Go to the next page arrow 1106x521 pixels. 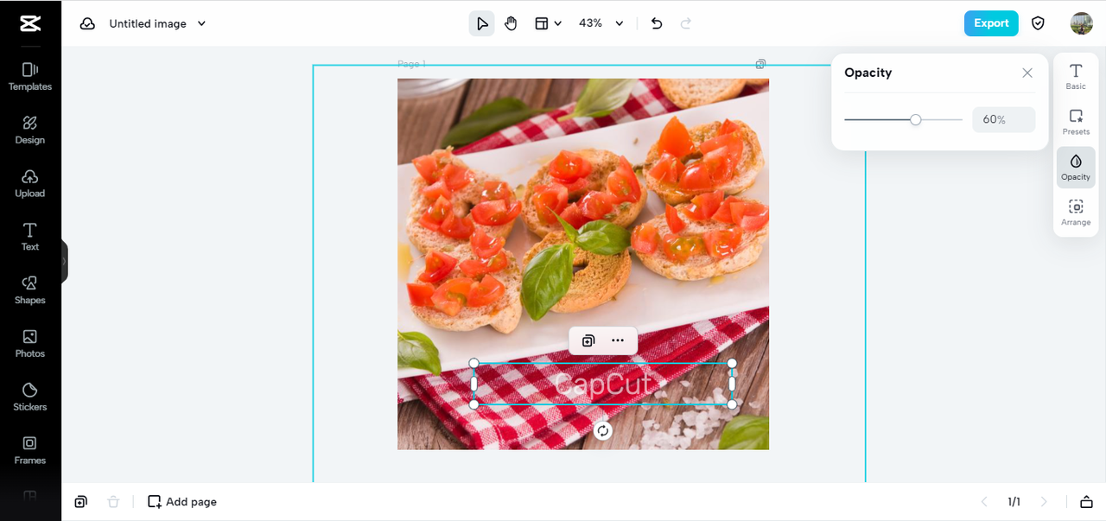point(1044,502)
